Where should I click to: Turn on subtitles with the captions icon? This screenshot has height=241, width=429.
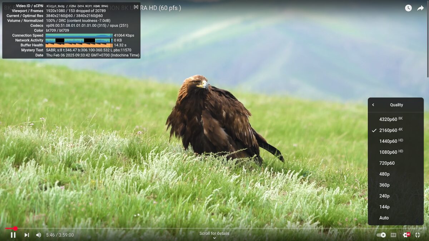pos(393,235)
